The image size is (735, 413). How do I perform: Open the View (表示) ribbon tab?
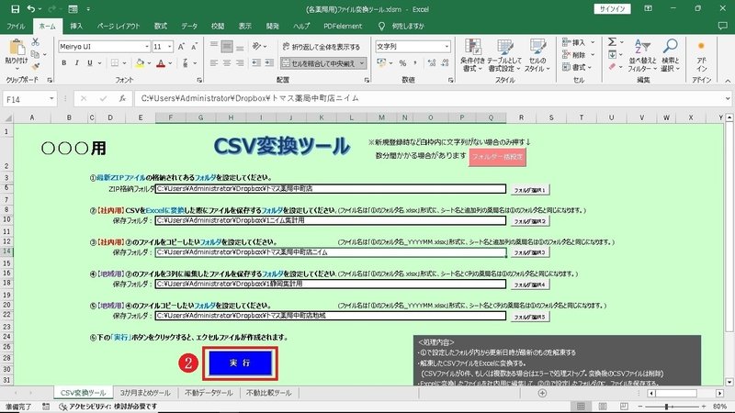click(244, 27)
